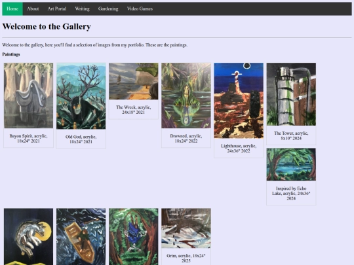
Task: View the Drowned painting image
Action: (x=186, y=96)
